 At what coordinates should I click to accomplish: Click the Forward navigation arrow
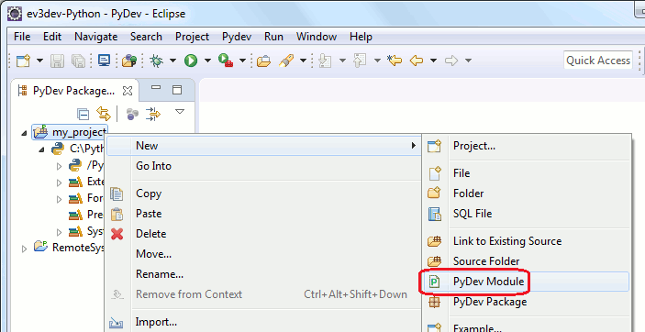[451, 61]
